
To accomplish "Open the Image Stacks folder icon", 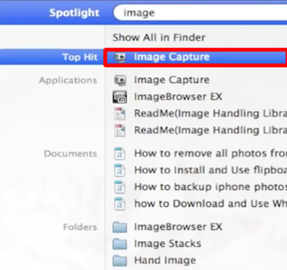I will click(x=120, y=244).
